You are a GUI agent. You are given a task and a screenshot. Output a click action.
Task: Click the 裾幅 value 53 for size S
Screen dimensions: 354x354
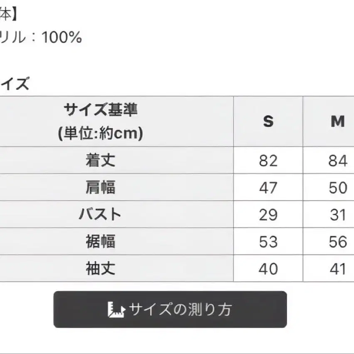268,242
